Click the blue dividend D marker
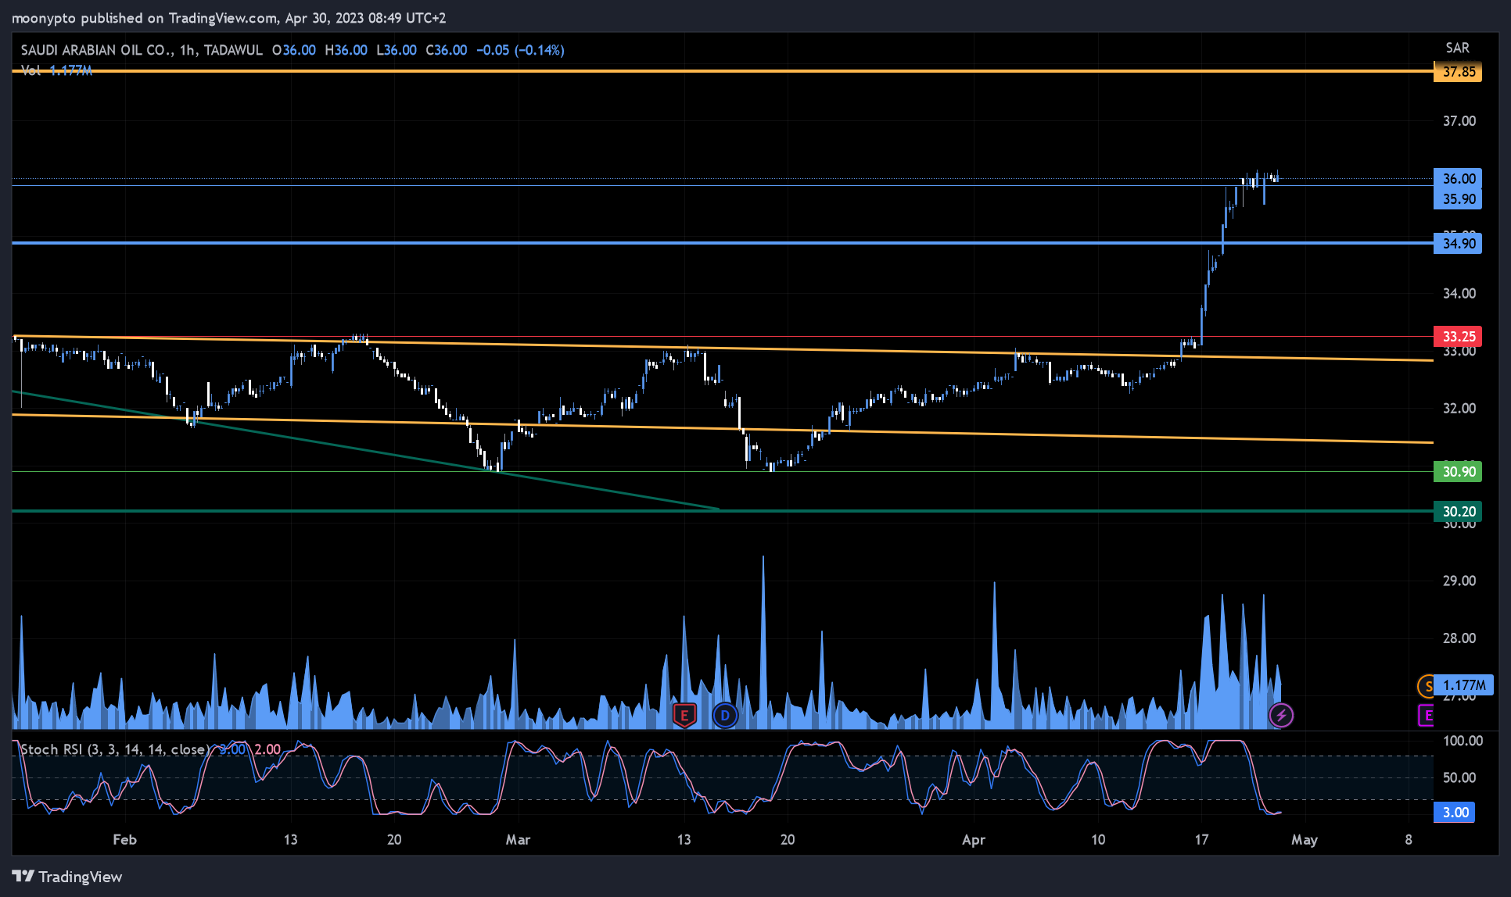The image size is (1511, 897). (725, 715)
